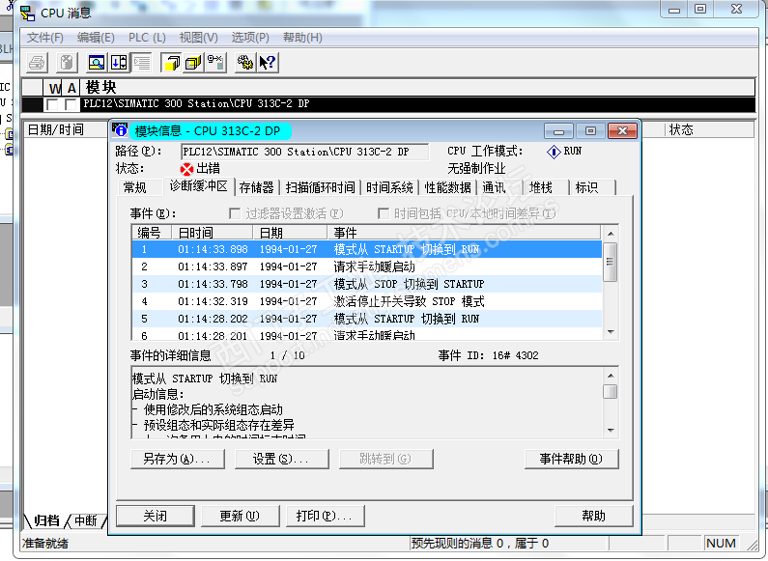
Task: Tick the W checkbox for PLC12 module
Action: click(x=52, y=104)
